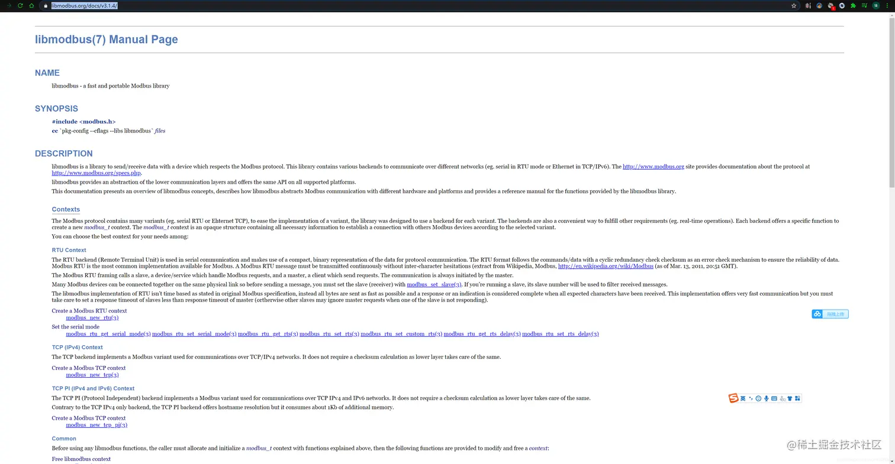
Task: Open modbus_rtu_set_serial_mode(3) link
Action: point(194,334)
